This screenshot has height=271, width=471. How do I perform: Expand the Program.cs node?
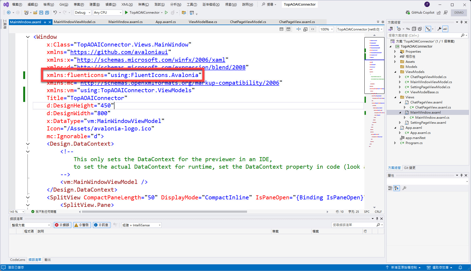tap(395, 143)
